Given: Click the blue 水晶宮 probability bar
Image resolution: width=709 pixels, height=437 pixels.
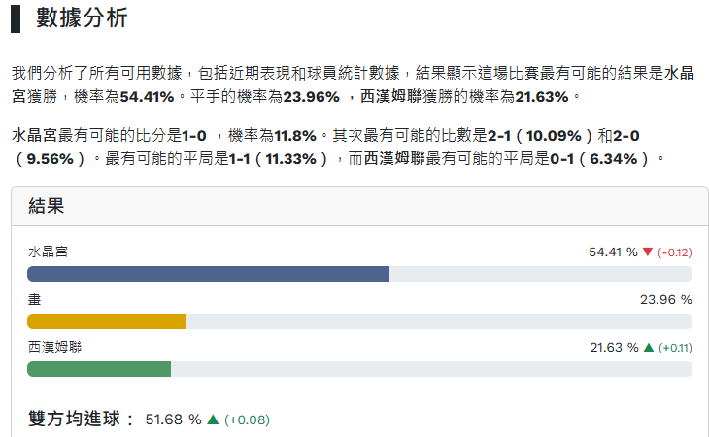Looking at the screenshot, I should [x=208, y=274].
